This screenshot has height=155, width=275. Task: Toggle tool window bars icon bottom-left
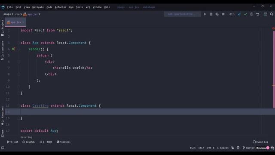click(3, 148)
